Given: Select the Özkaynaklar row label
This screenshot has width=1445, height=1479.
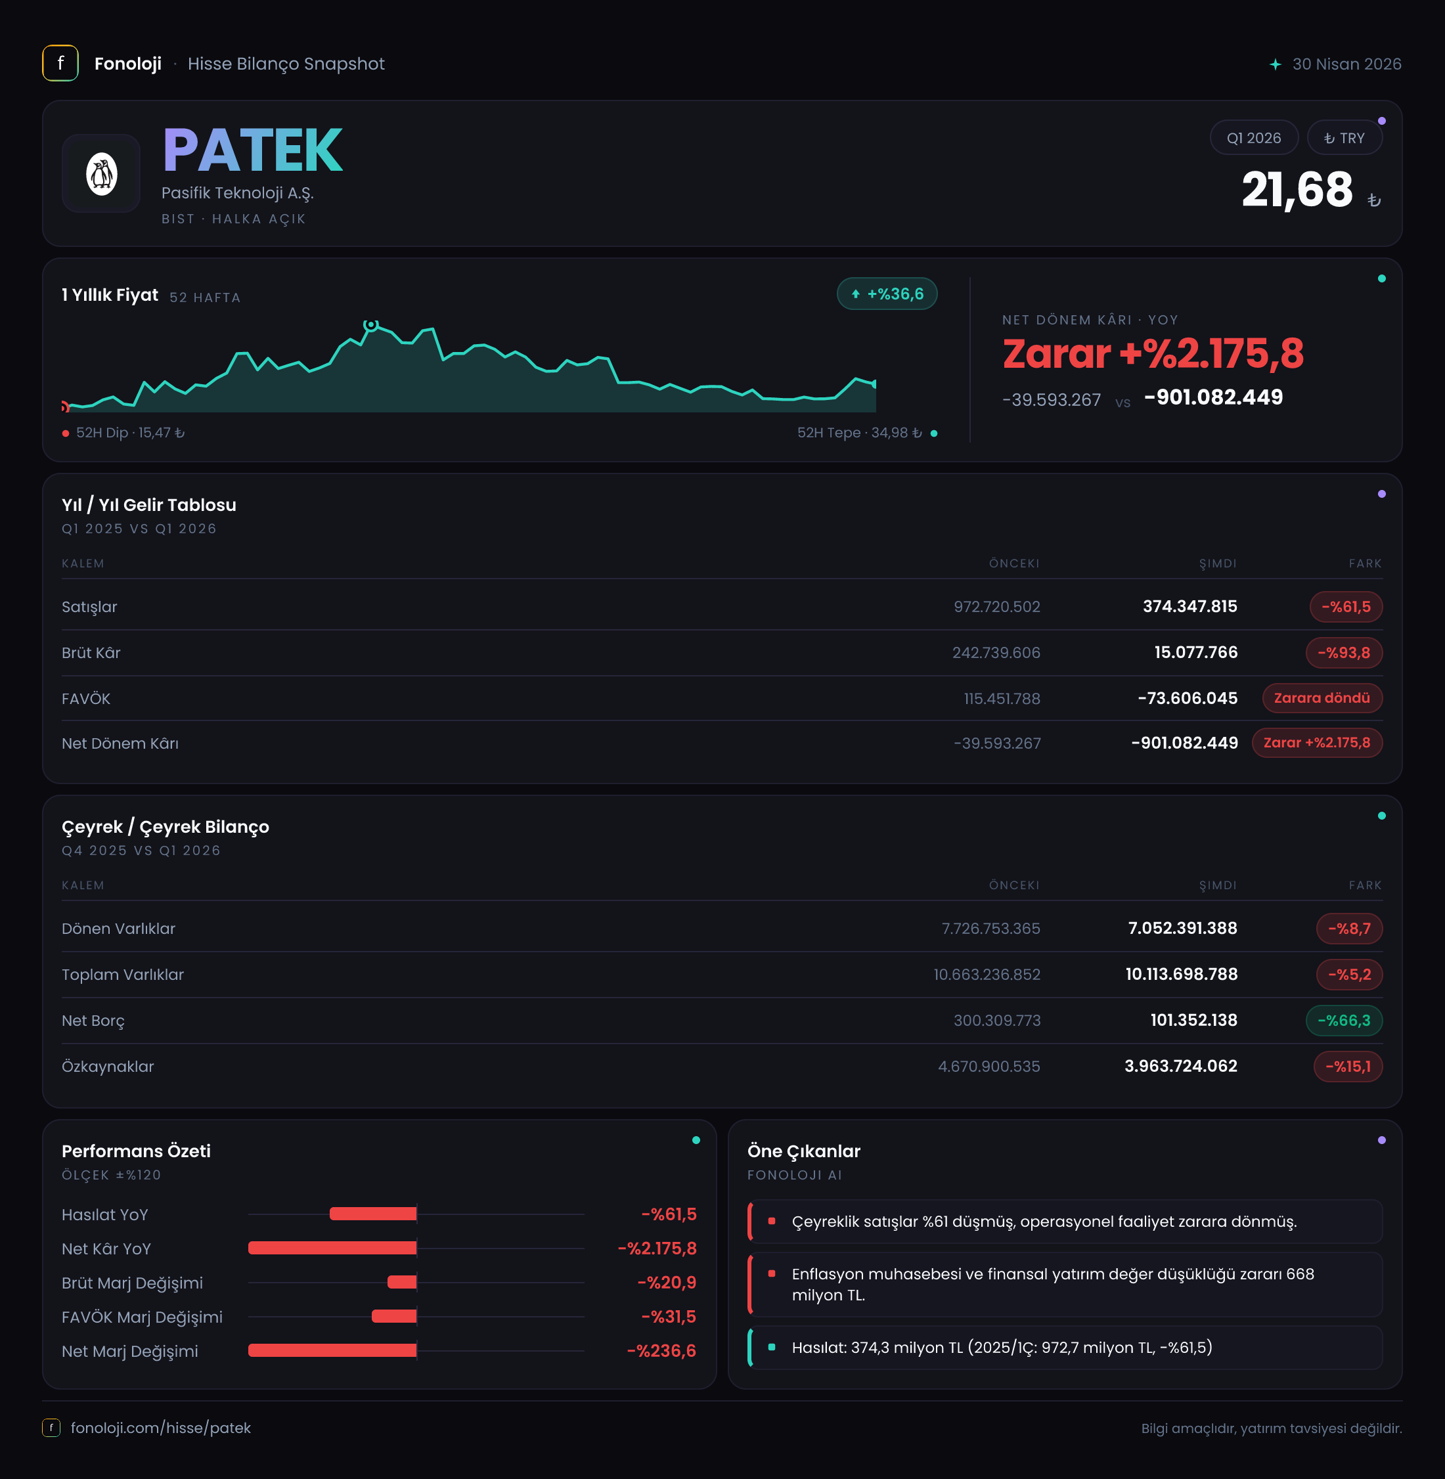Looking at the screenshot, I should pos(108,1066).
